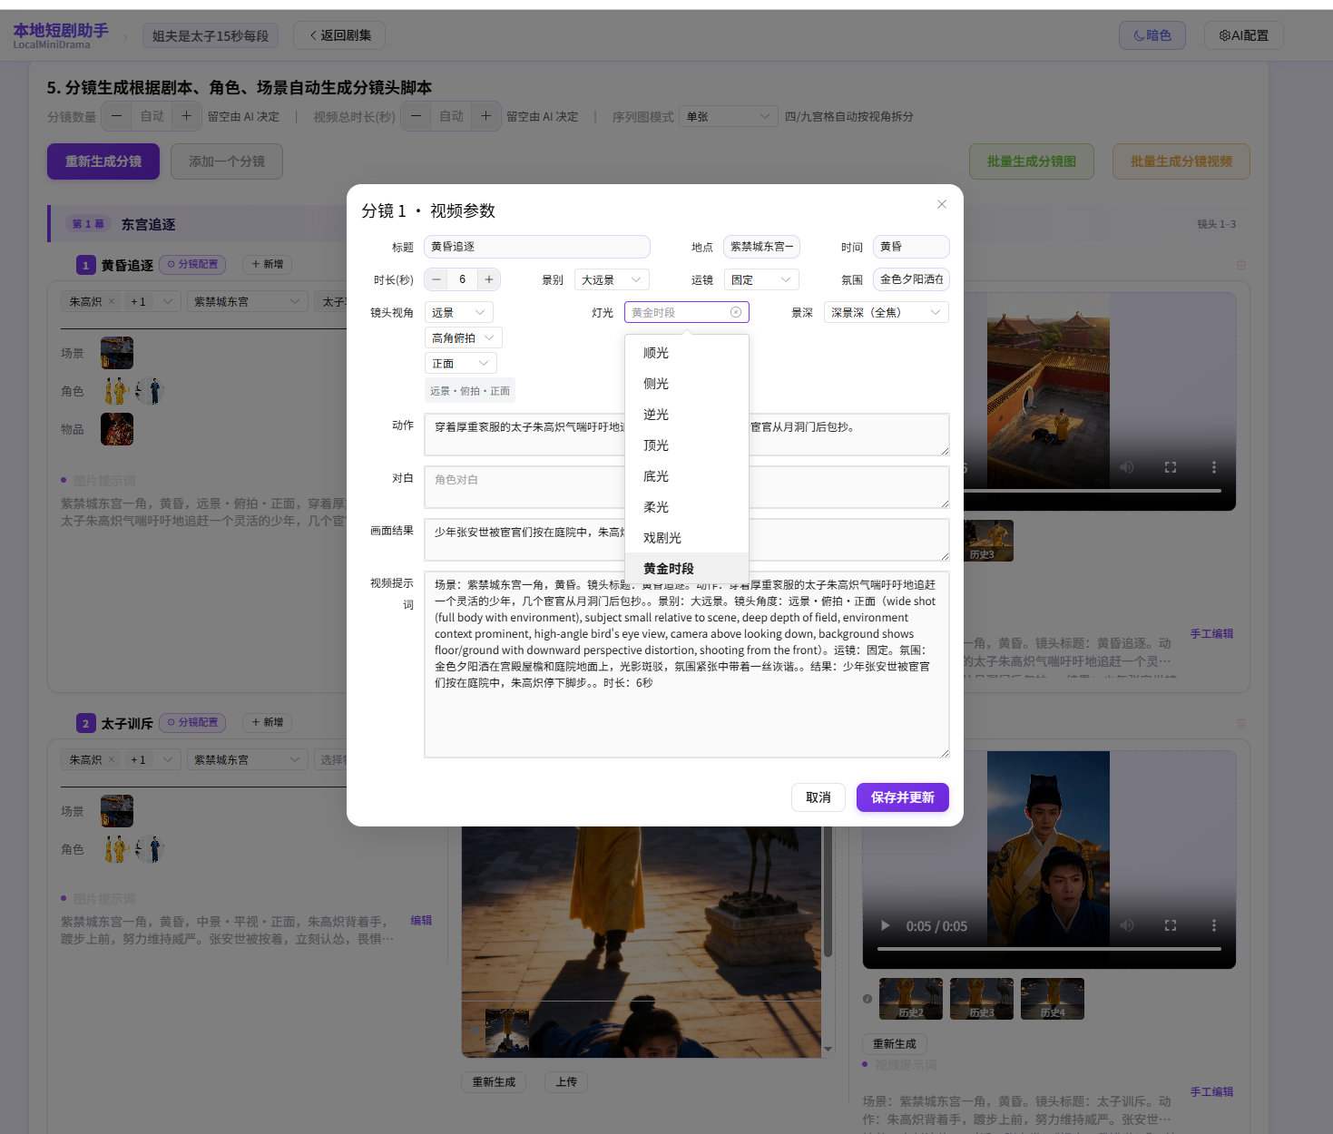Open the AI配置 settings with the gear icon

coord(1243,35)
